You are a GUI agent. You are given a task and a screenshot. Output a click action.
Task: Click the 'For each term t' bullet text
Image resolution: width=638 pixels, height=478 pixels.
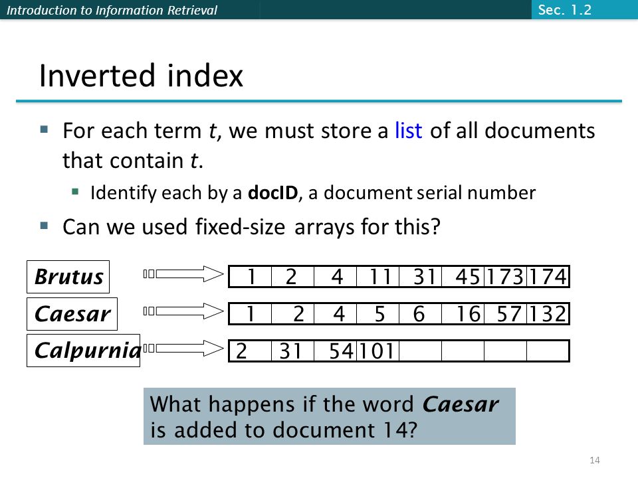point(328,145)
